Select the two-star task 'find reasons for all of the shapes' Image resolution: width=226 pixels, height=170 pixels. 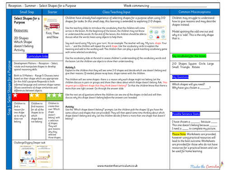point(38,112)
